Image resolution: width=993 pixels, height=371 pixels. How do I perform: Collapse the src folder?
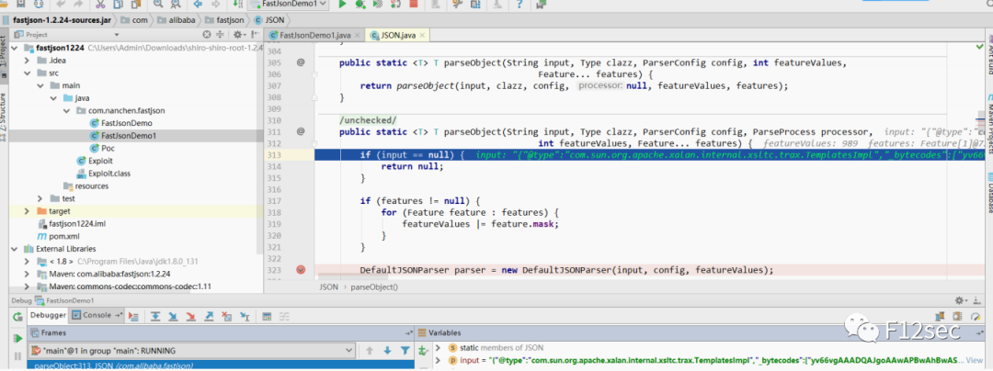[28, 73]
